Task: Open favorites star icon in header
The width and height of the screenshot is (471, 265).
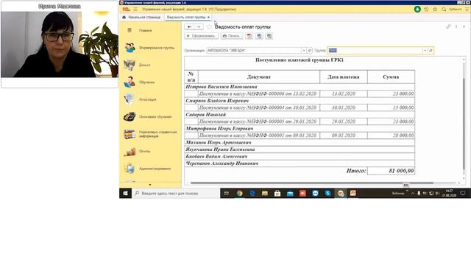Action: 435,10
